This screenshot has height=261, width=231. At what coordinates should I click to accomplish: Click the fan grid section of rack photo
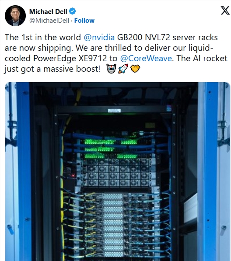pyautogui.click(x=116, y=173)
